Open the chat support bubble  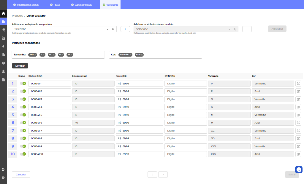(299, 169)
